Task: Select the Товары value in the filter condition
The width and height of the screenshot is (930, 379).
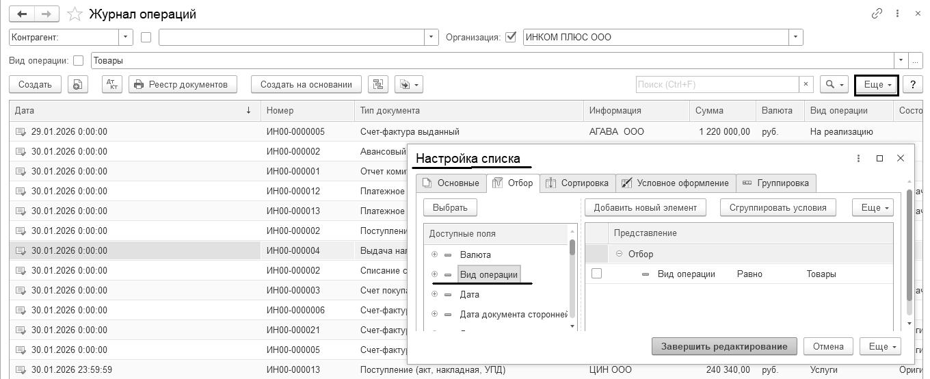Action: pyautogui.click(x=821, y=274)
